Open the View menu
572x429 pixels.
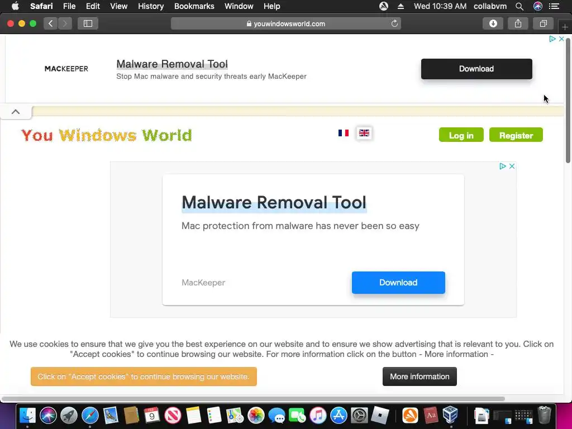tap(118, 6)
